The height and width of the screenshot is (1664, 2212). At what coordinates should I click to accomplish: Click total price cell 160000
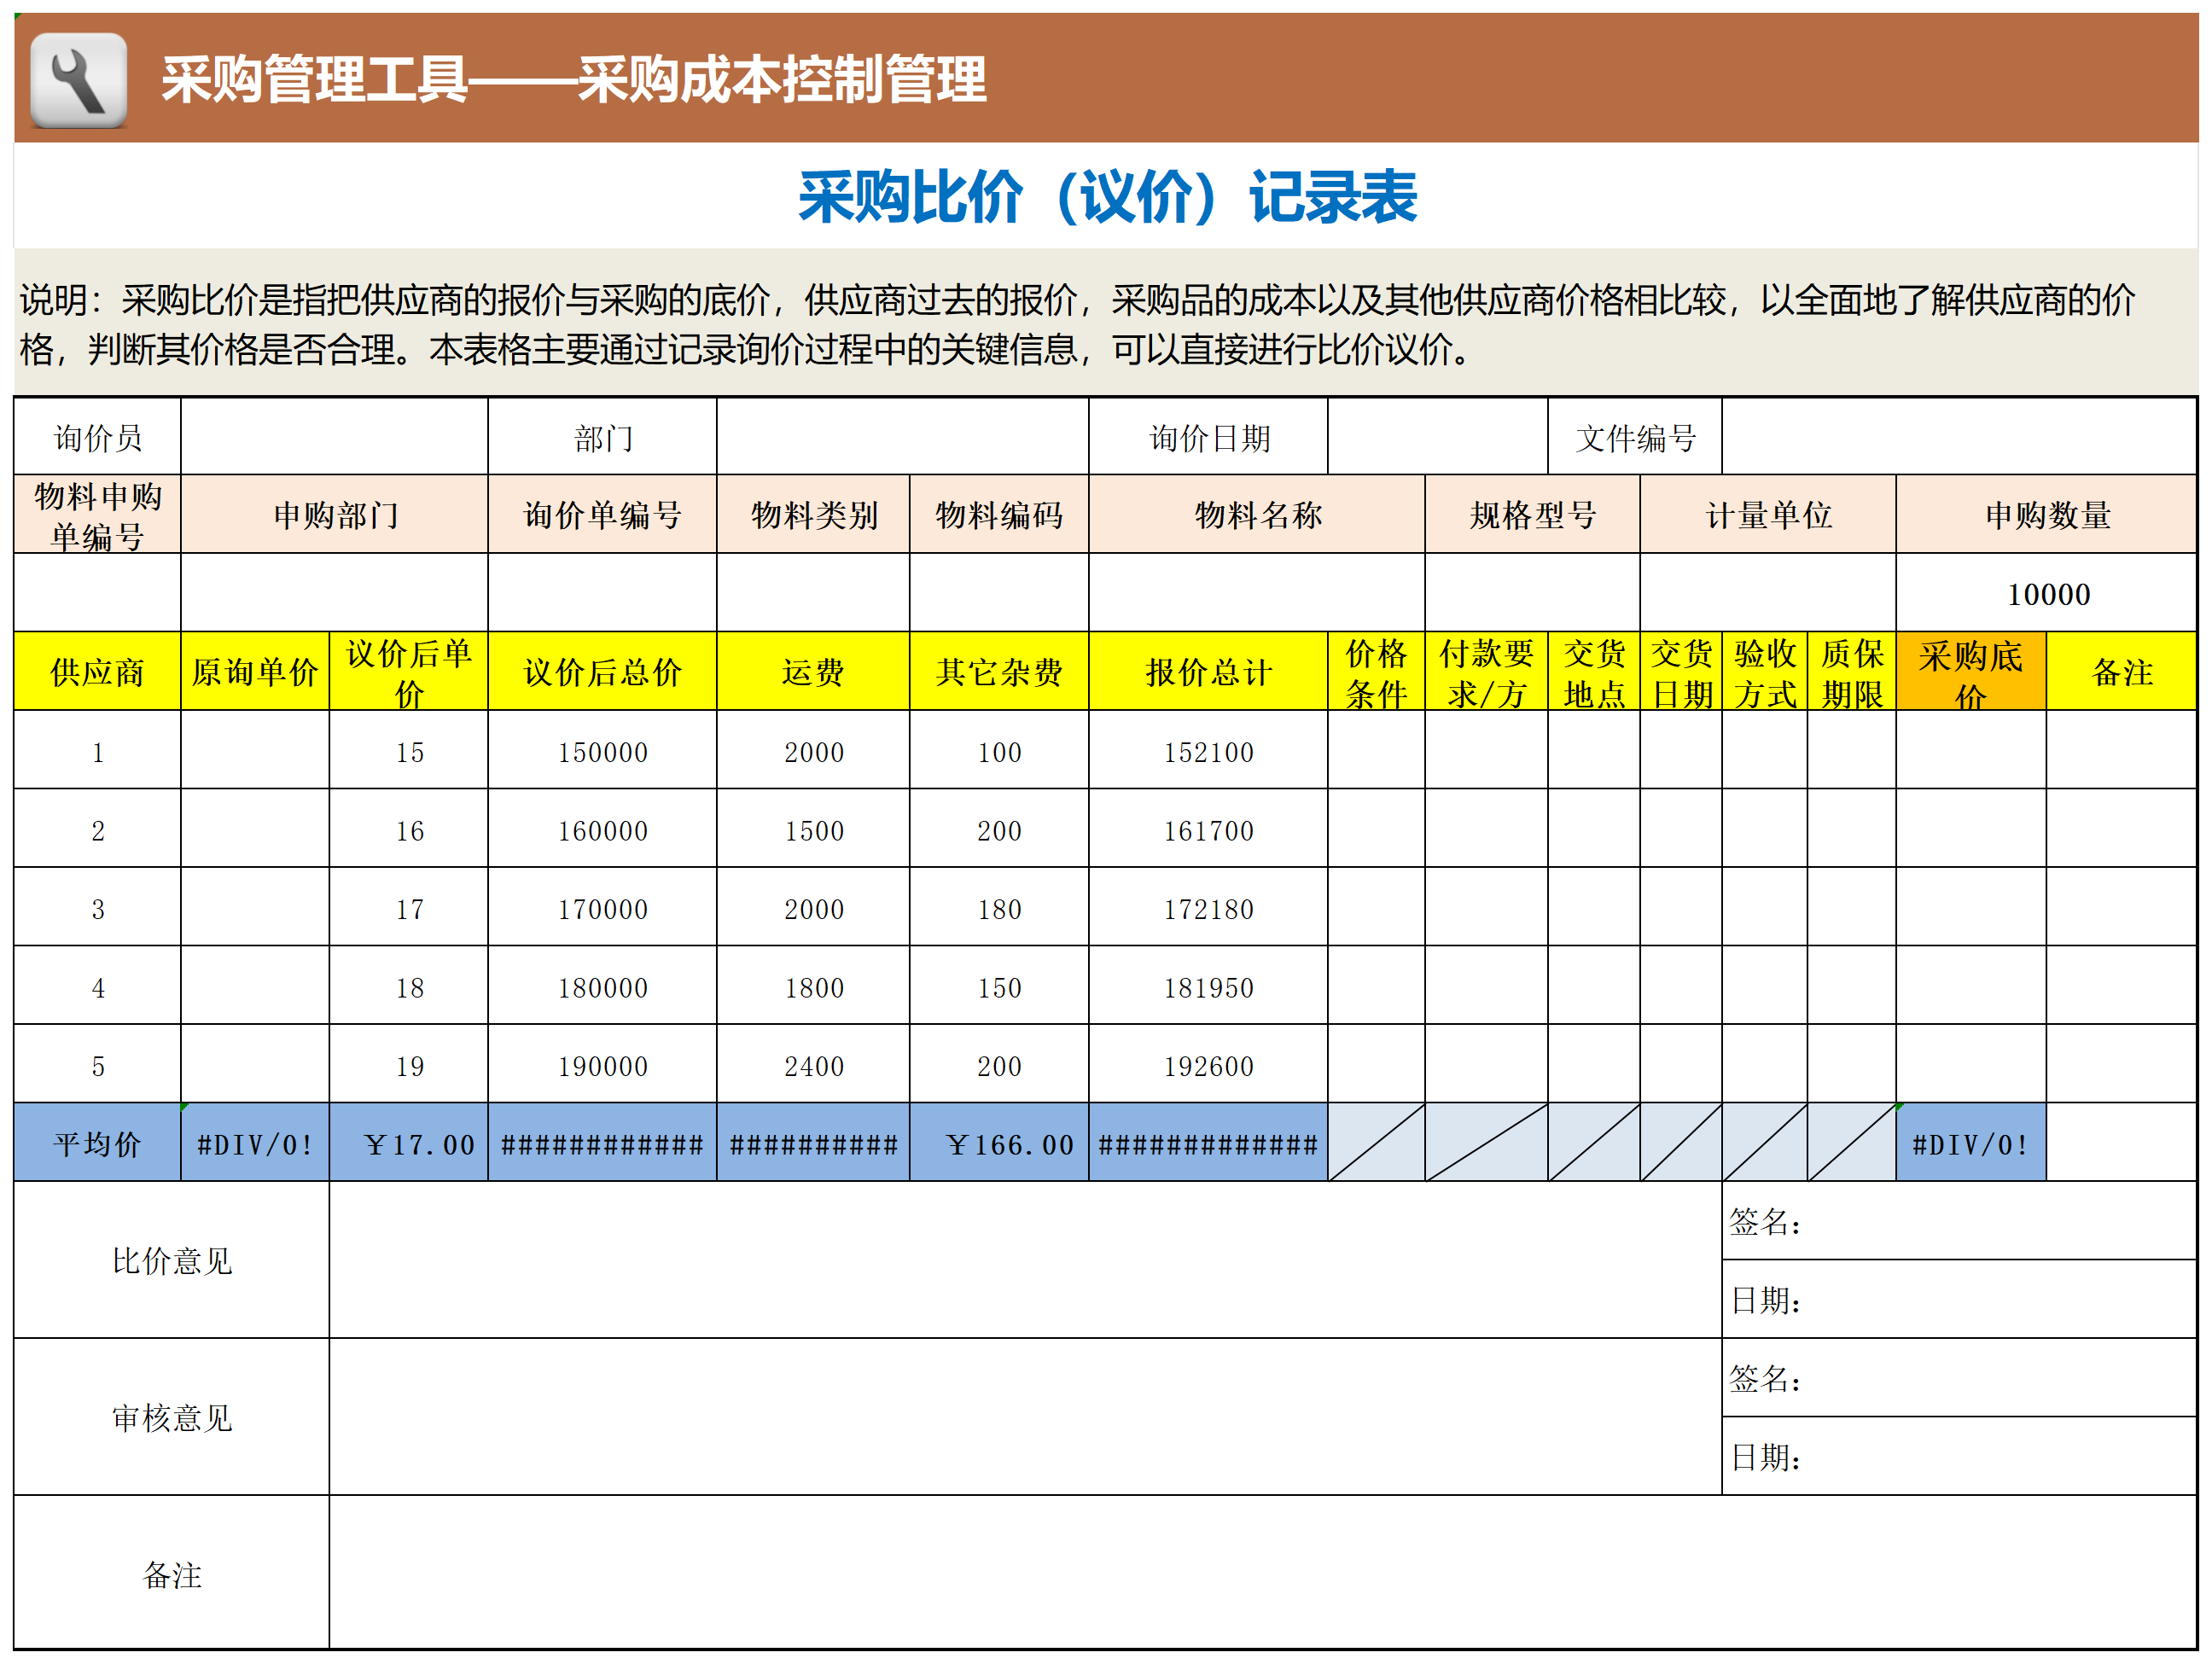click(x=603, y=829)
